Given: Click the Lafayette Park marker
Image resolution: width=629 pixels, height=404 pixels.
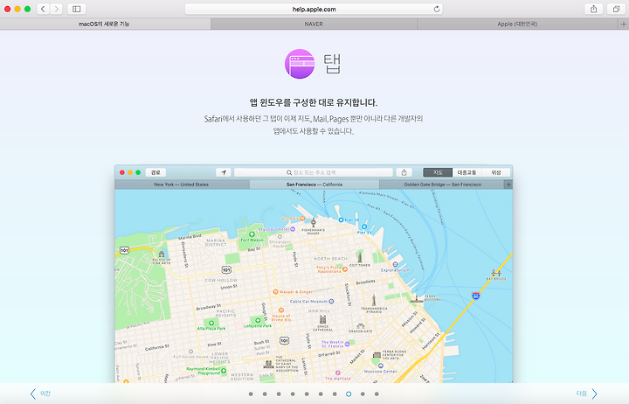Looking at the screenshot, I should (258, 320).
